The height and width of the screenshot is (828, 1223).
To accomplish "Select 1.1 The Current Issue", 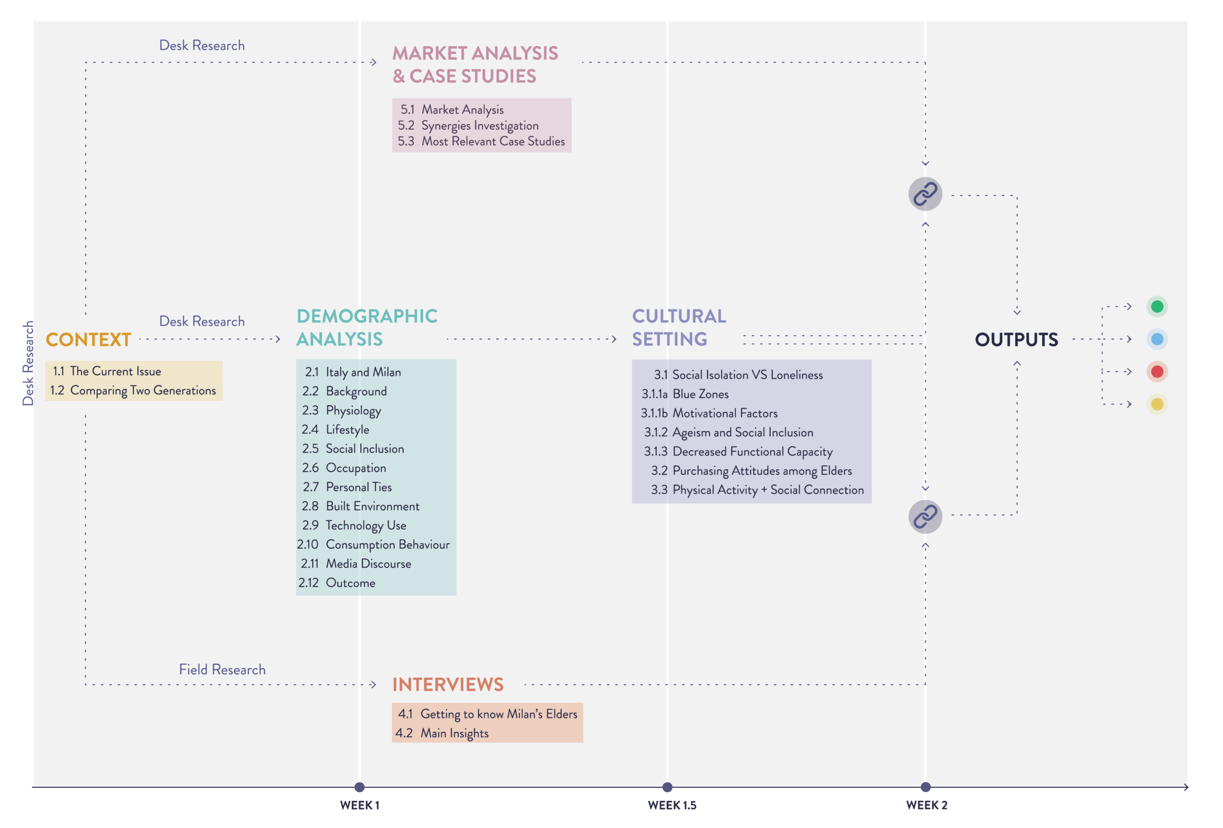I will tap(107, 371).
